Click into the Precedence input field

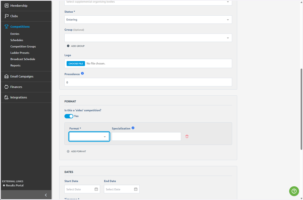[x=148, y=82]
